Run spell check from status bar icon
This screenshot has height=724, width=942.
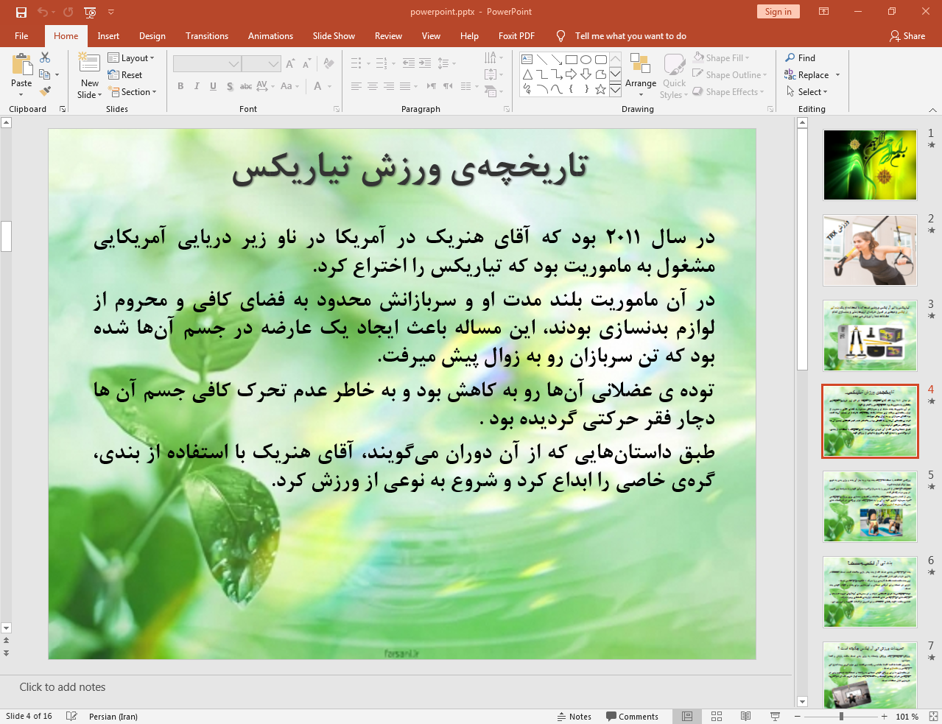(x=71, y=716)
